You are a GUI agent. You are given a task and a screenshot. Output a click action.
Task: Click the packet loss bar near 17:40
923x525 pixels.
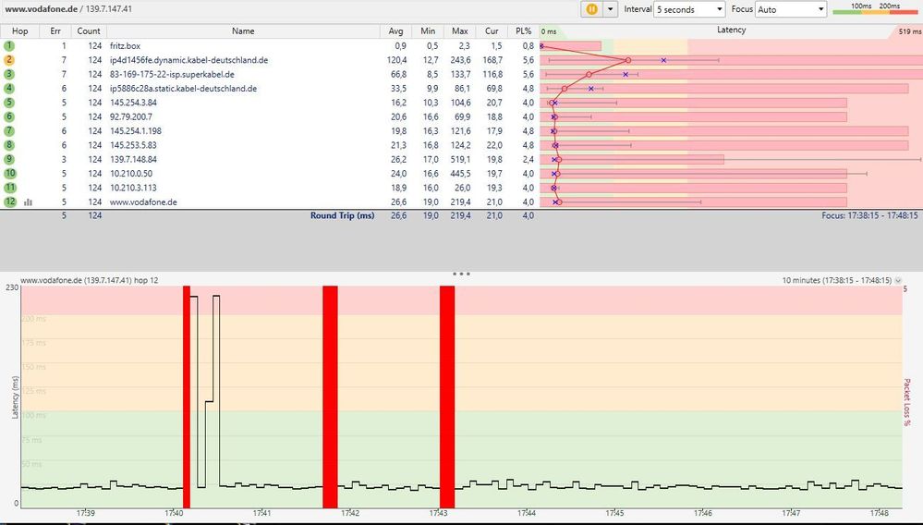click(187, 397)
